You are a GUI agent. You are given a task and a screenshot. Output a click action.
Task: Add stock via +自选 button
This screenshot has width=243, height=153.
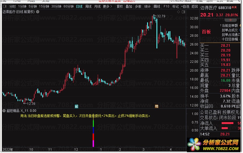[x=185, y=6]
